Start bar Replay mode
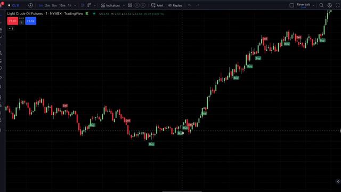This screenshot has width=341, height=192. point(175,5)
